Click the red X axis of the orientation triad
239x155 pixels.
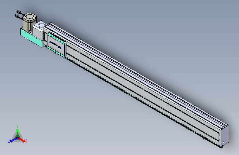[x=22, y=140]
